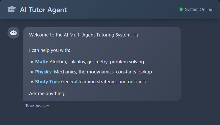Click the graduation cap emoji in the welcome message
Image resolution: width=220 pixels, height=125 pixels.
pos(136,35)
